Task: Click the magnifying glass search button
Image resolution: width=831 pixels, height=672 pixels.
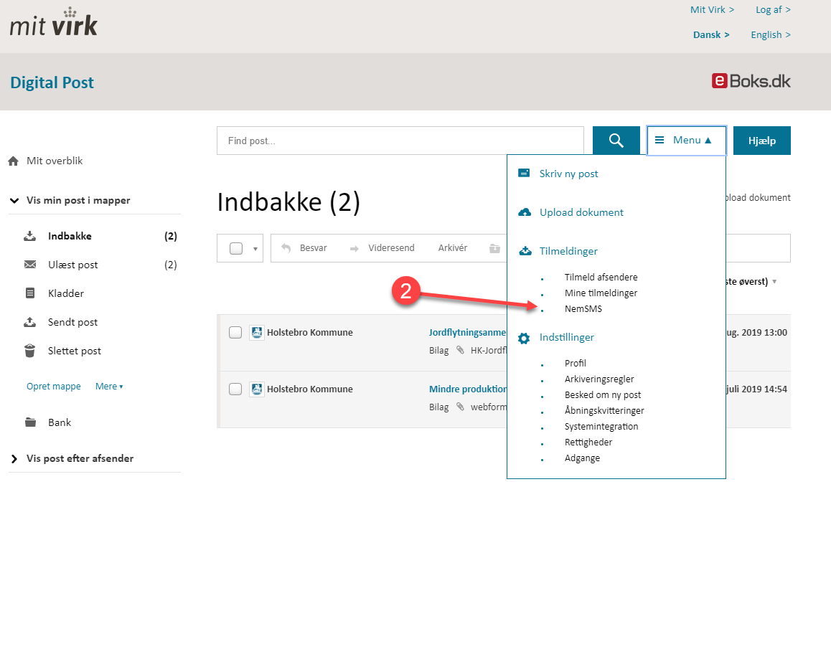Action: pyautogui.click(x=616, y=141)
